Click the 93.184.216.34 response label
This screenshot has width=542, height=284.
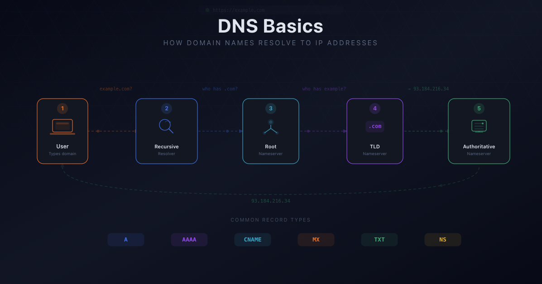(x=270, y=200)
